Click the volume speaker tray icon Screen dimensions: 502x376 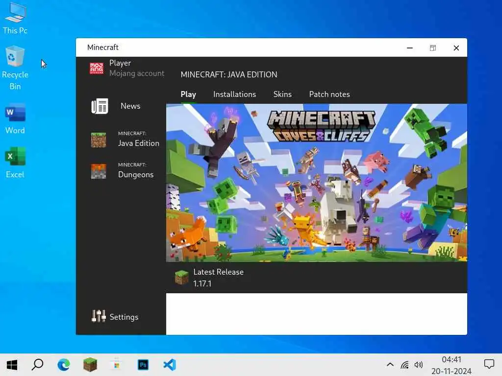(x=419, y=364)
